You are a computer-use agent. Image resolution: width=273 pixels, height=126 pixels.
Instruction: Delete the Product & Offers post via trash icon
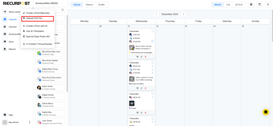(145, 88)
